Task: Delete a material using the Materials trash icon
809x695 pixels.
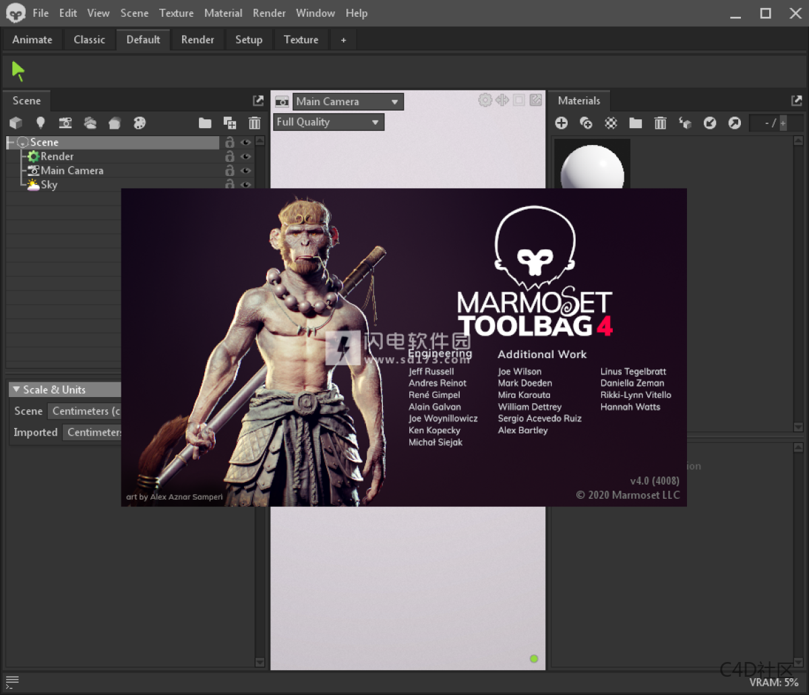Action: tap(660, 123)
